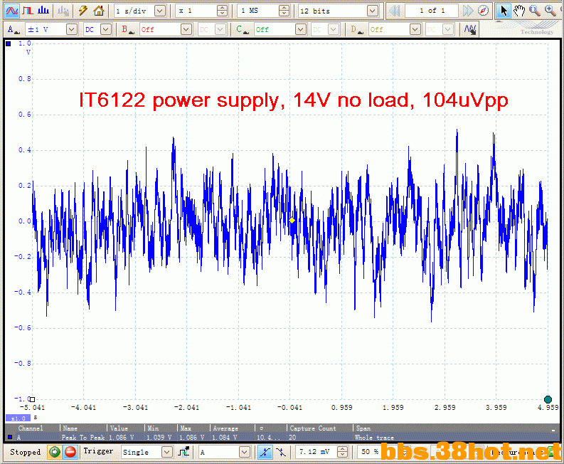The image size is (564, 464).
Task: Click the Span column header
Action: pos(363,428)
